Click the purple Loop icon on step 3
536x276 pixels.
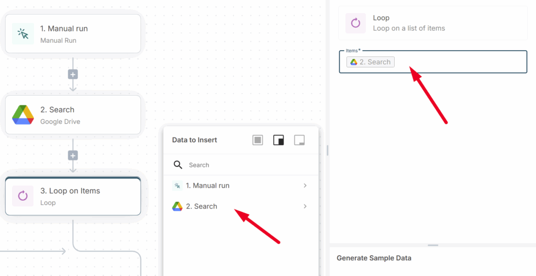click(23, 196)
